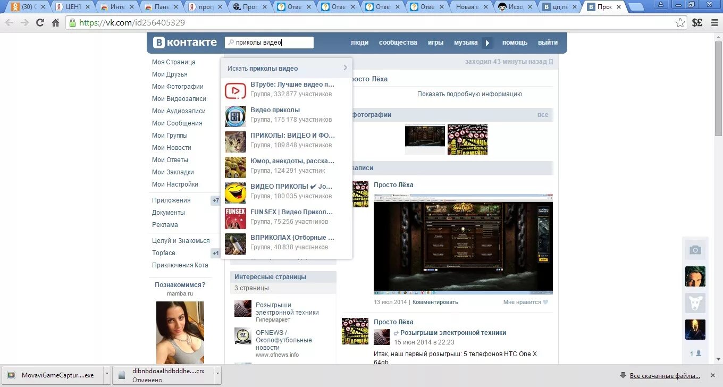Click the OFNEWS page avatar
This screenshot has width=723, height=387.
pyautogui.click(x=243, y=336)
